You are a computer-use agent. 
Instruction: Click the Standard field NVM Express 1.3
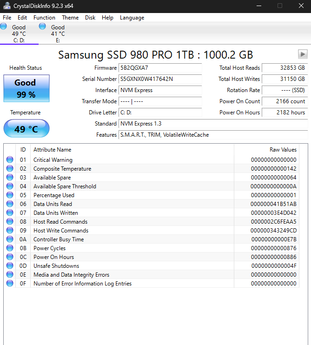click(x=213, y=124)
